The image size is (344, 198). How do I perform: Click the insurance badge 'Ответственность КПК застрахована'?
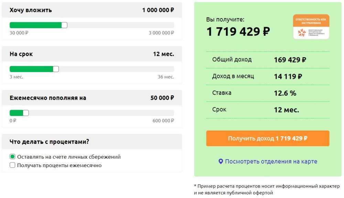click(311, 26)
